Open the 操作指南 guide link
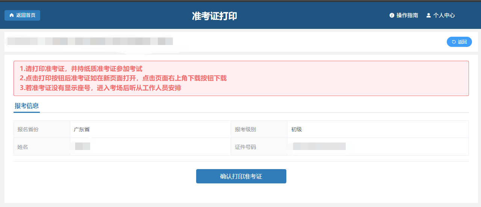 [x=407, y=15]
